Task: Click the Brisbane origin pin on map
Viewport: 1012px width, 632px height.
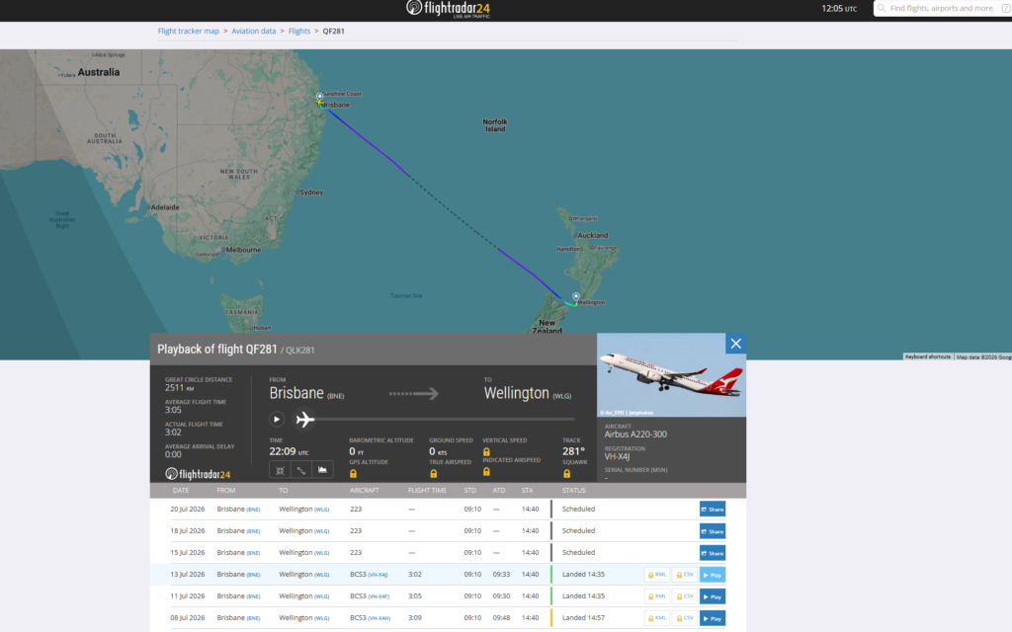Action: pyautogui.click(x=319, y=97)
